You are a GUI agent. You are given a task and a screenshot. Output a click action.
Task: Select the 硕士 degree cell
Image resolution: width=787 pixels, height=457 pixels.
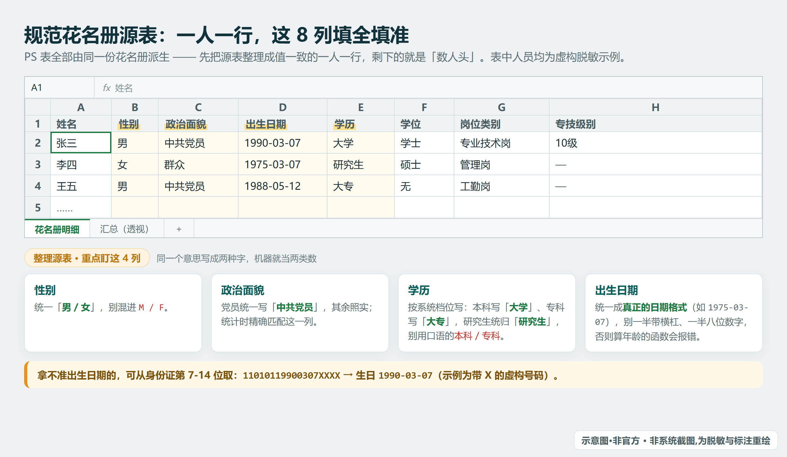pos(424,164)
